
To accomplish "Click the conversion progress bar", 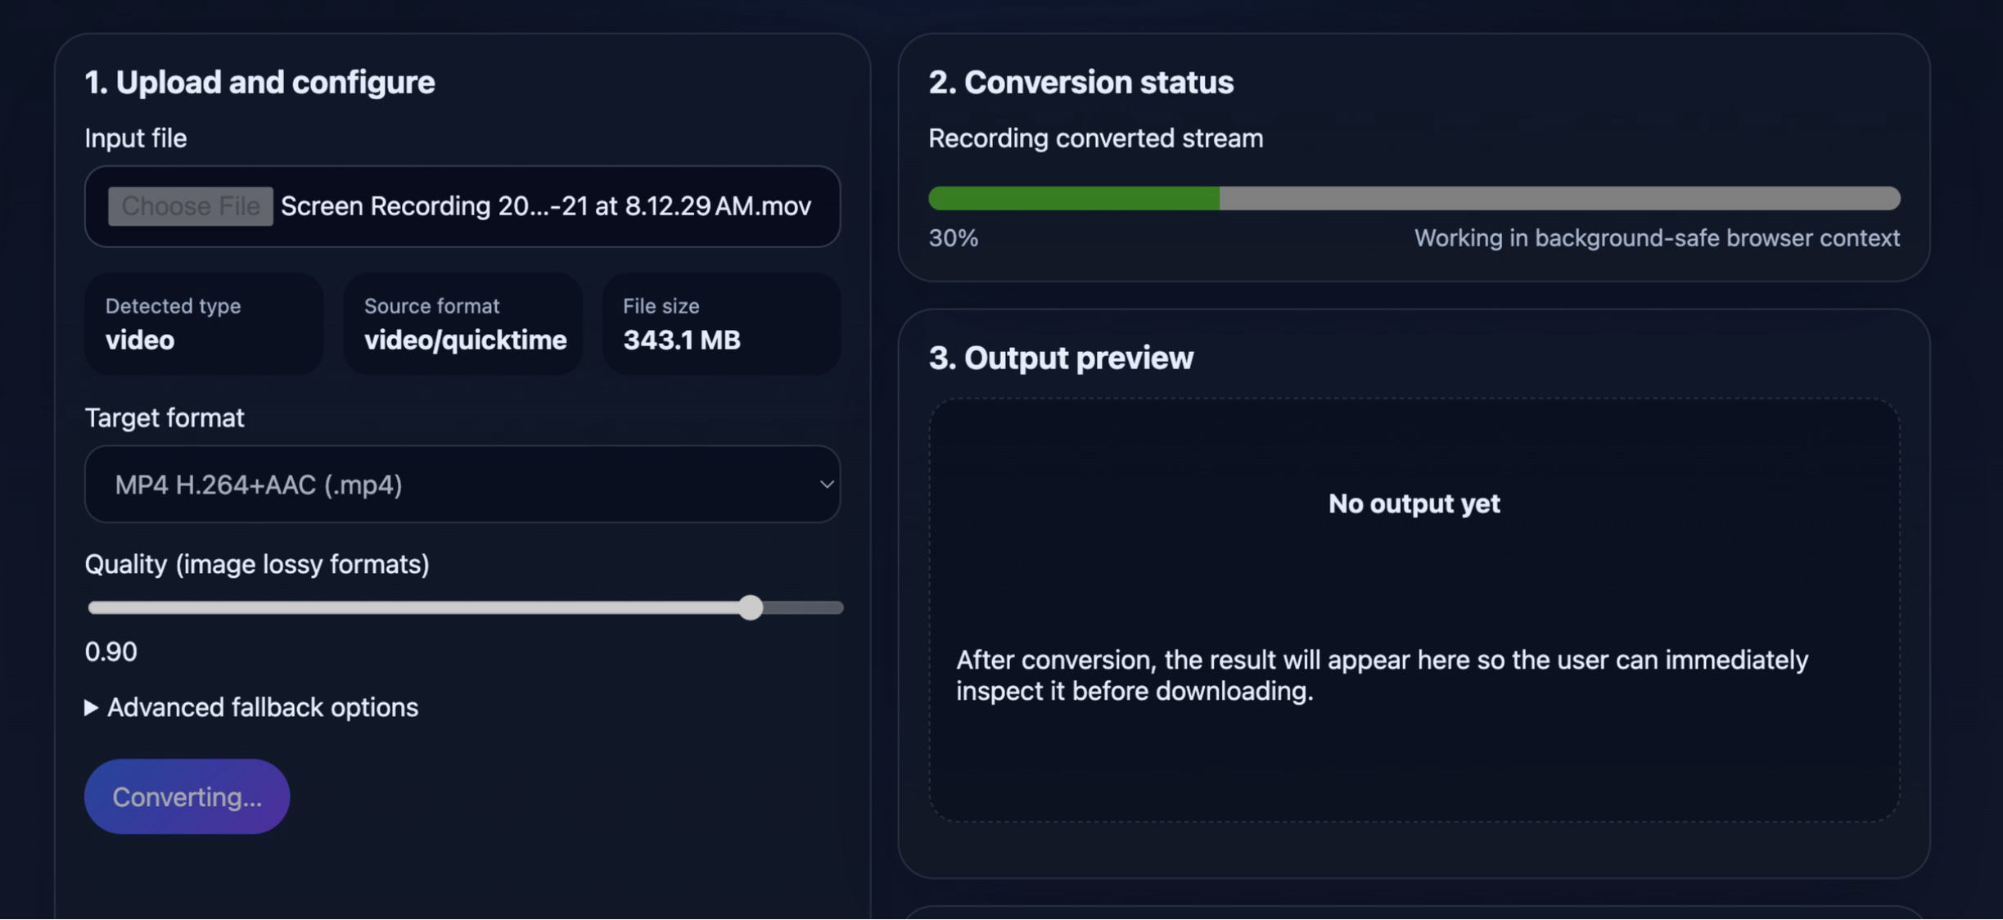I will click(1414, 198).
